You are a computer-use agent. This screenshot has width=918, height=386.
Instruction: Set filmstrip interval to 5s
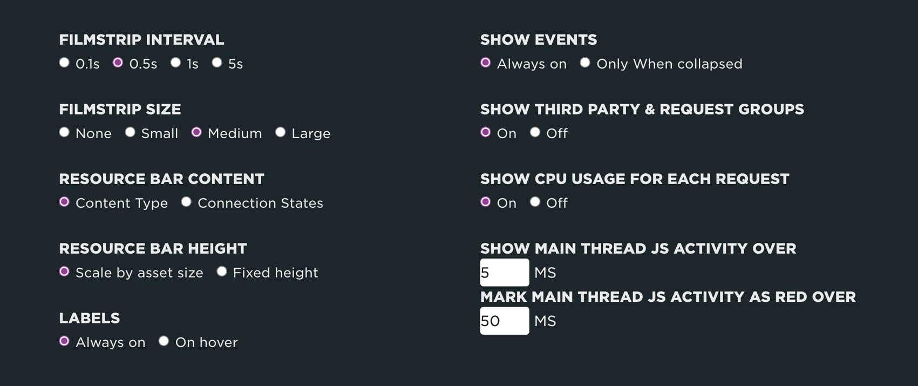(x=217, y=63)
